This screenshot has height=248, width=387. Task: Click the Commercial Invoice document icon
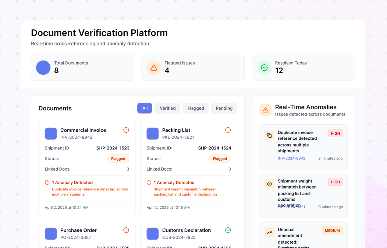click(x=51, y=134)
